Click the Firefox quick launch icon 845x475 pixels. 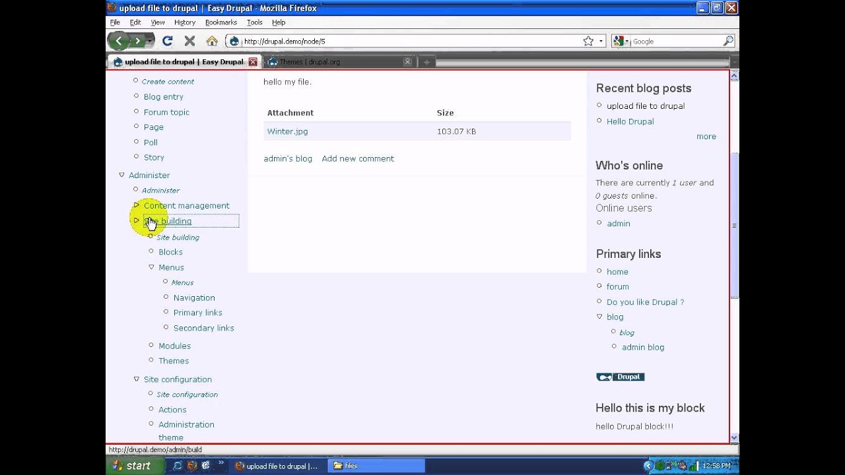[191, 466]
